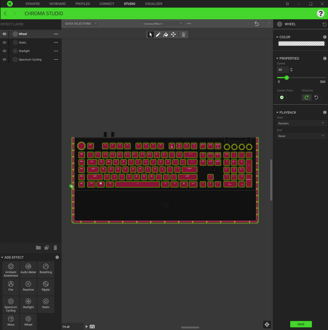This screenshot has height=330, width=328.
Task: Toggle visibility of Wheel layer
Action: [x=4, y=34]
